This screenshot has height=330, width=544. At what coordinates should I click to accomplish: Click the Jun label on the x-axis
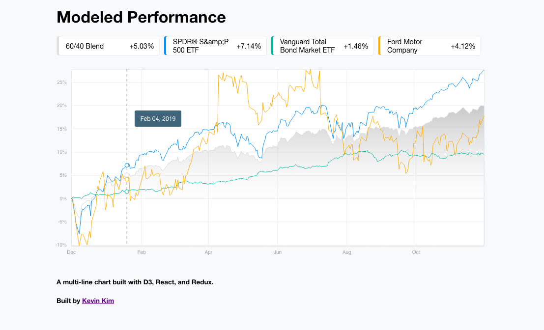[278, 252]
